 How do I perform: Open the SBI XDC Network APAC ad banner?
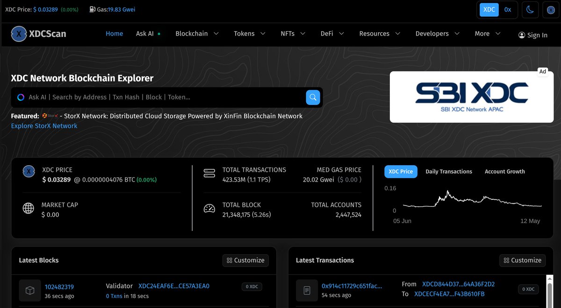pos(472,97)
